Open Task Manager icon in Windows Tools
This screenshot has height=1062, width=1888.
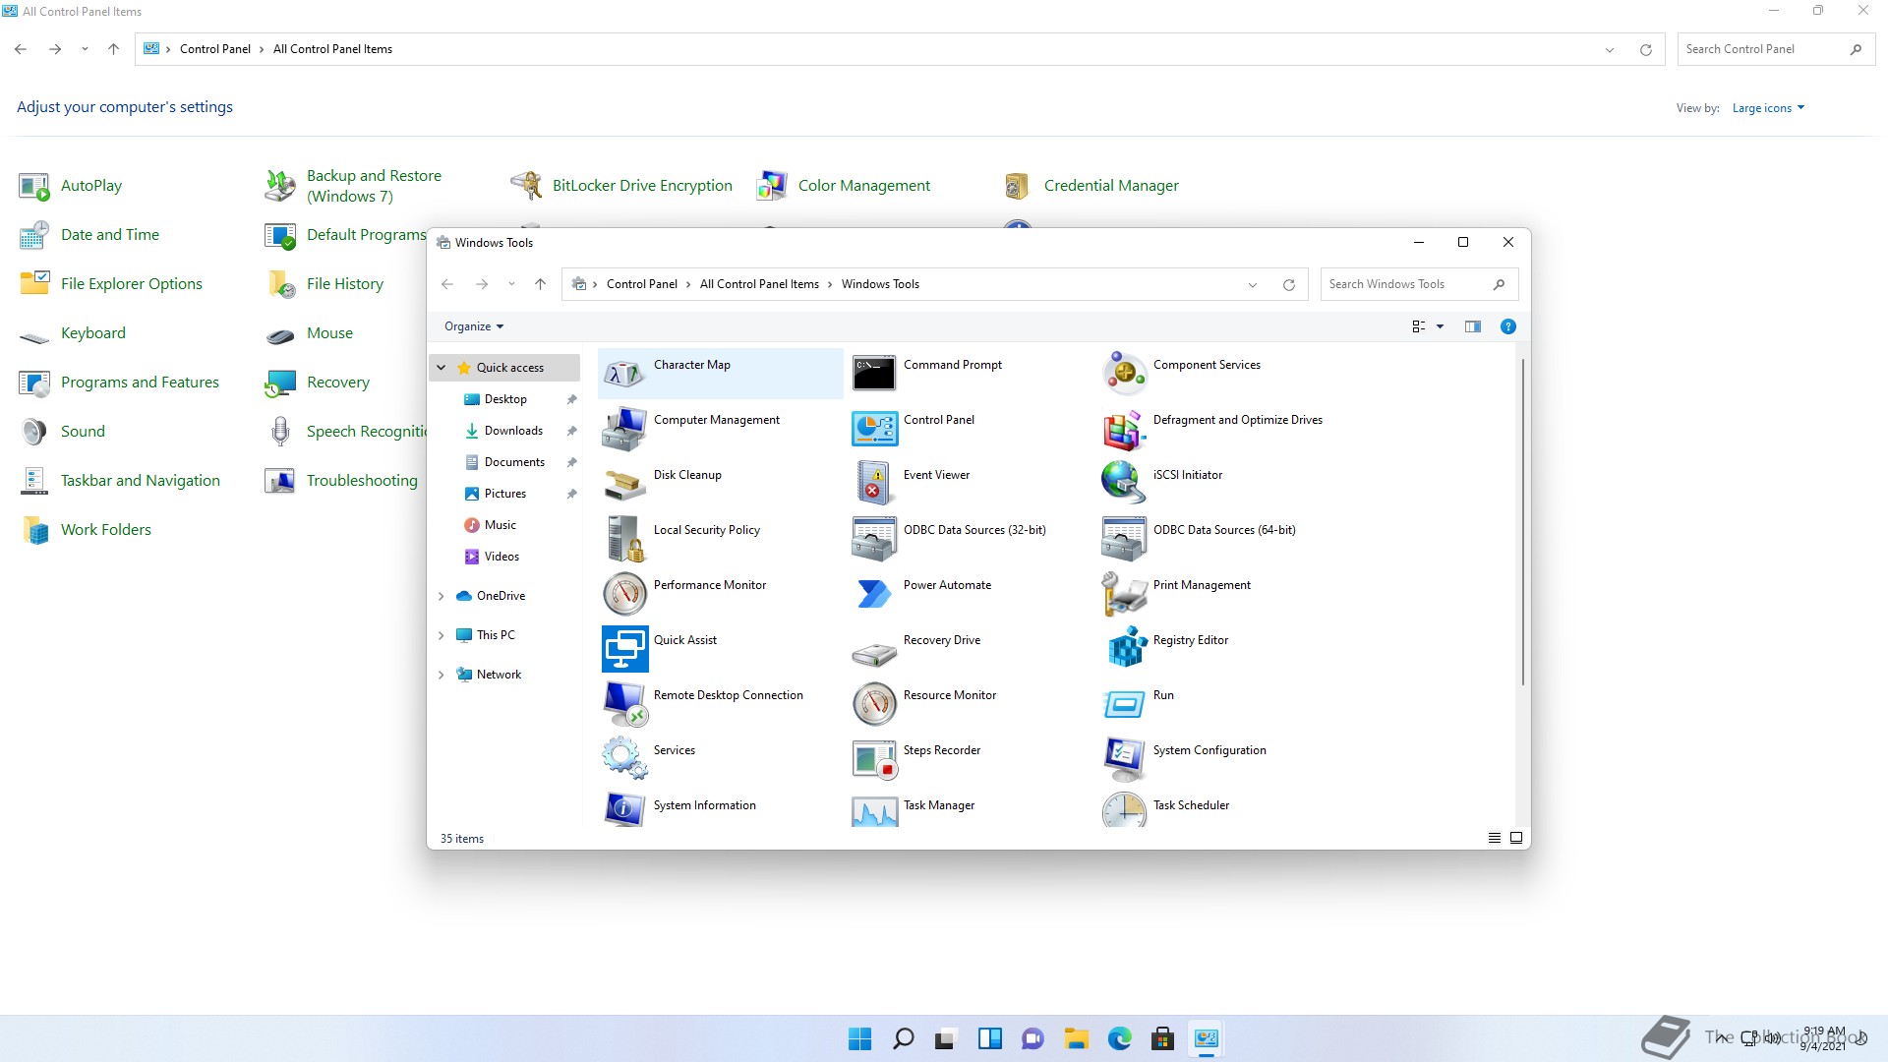[874, 809]
